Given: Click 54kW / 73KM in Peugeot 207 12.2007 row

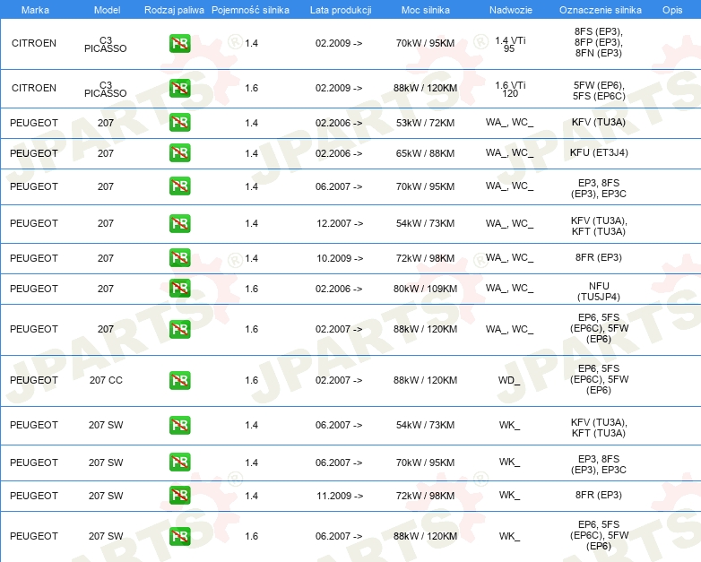Looking at the screenshot, I should click(425, 223).
